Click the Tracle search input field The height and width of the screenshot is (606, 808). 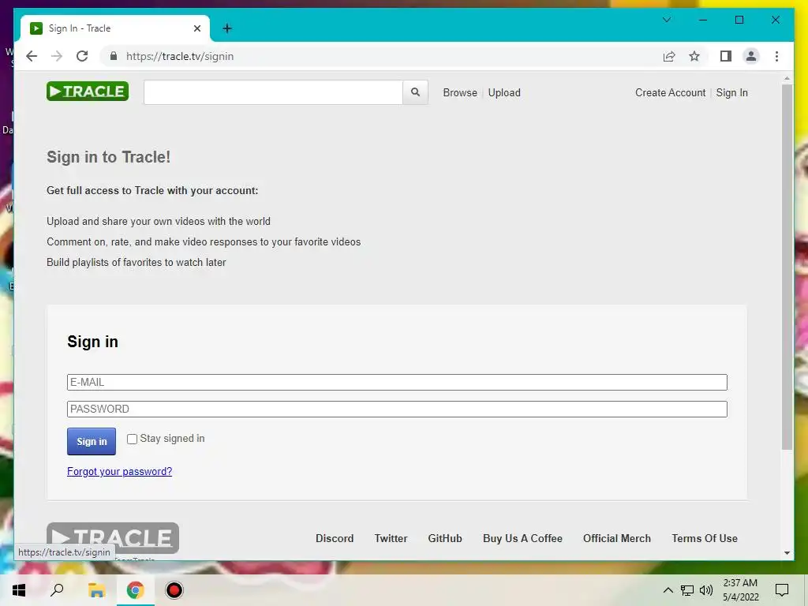coord(273,92)
